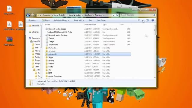Click the DMCache folder icon
Image resolution: width=192 pixels, height=108 pixels.
46,48
